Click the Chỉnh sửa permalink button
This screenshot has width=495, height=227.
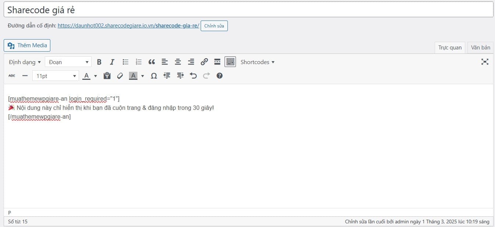[214, 26]
